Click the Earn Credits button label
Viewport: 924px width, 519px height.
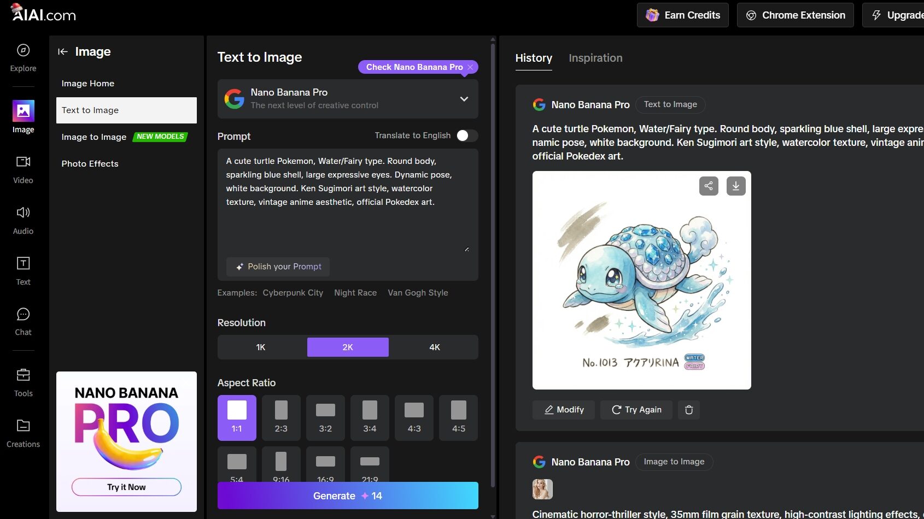692,15
